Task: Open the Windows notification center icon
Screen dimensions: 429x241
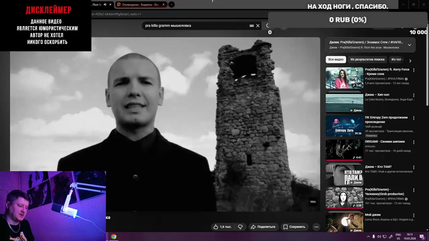Action: (422, 237)
